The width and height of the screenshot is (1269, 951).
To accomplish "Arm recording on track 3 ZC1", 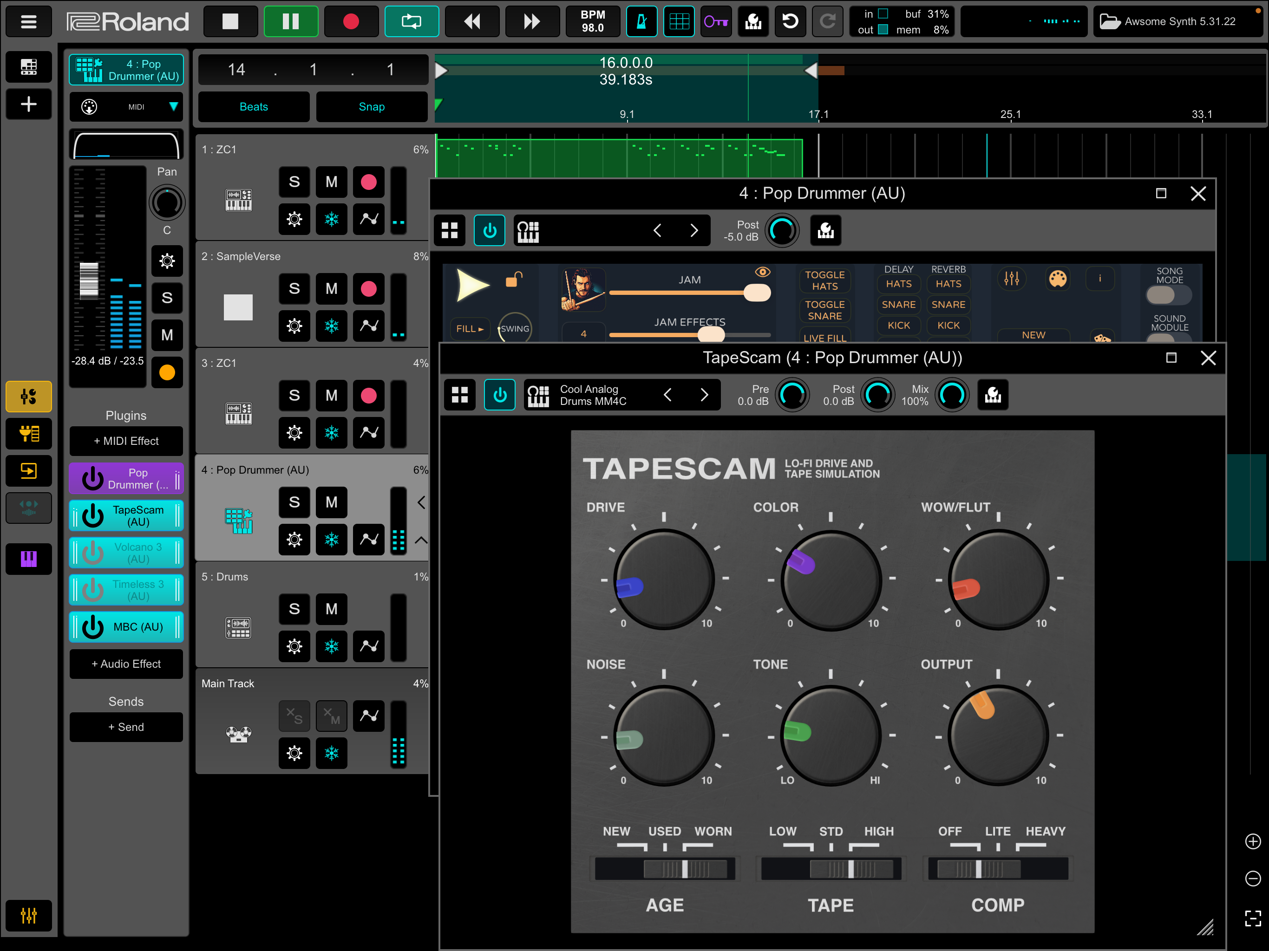I will tap(369, 395).
